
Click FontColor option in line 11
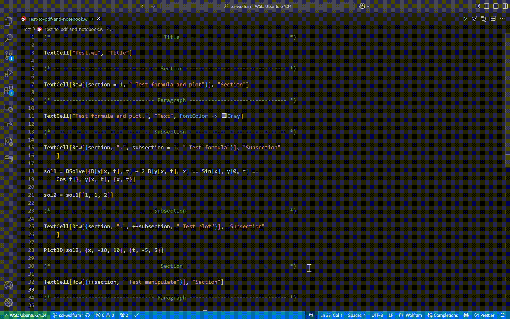click(194, 116)
